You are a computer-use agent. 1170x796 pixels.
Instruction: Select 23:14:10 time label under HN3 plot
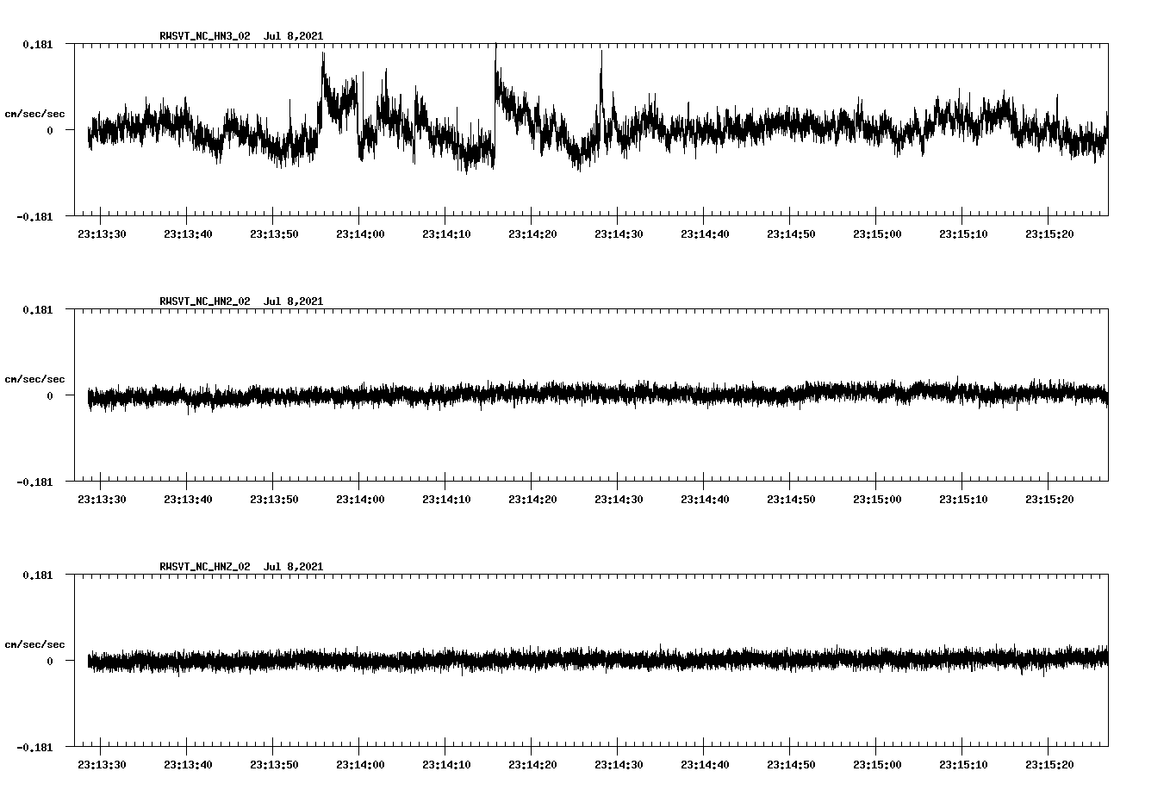[x=446, y=234]
